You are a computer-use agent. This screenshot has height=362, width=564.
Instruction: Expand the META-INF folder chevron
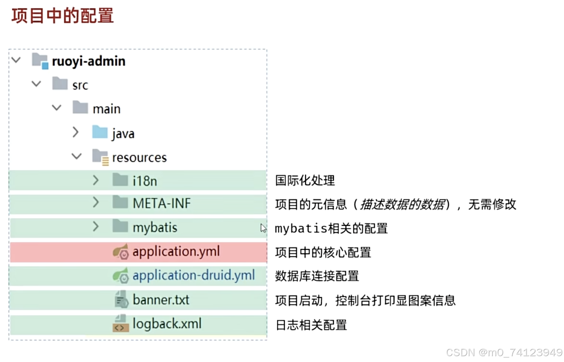point(96,202)
